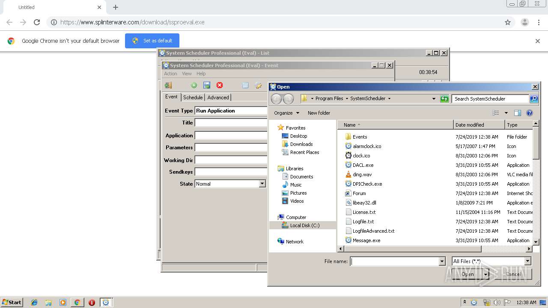
Task: Click the horizontal scrollbar of file list
Action: click(x=412, y=249)
